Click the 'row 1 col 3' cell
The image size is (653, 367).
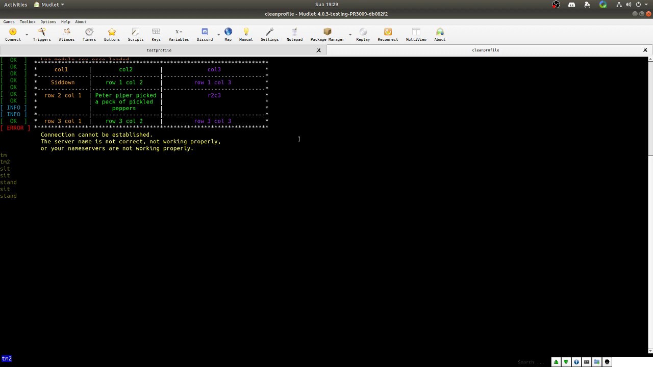[x=212, y=82]
